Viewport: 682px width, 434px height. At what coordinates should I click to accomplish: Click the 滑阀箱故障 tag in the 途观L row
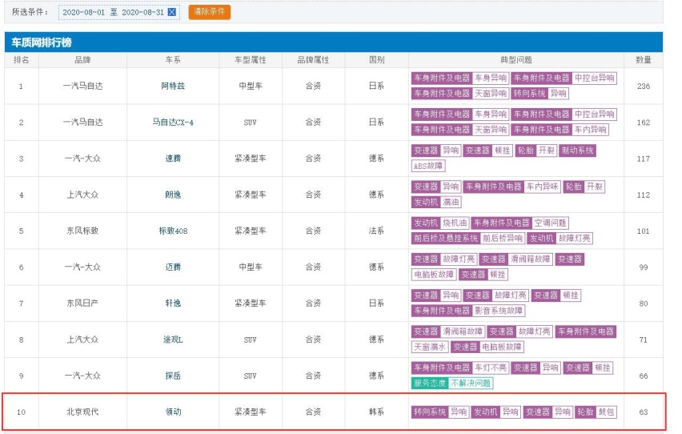[463, 332]
